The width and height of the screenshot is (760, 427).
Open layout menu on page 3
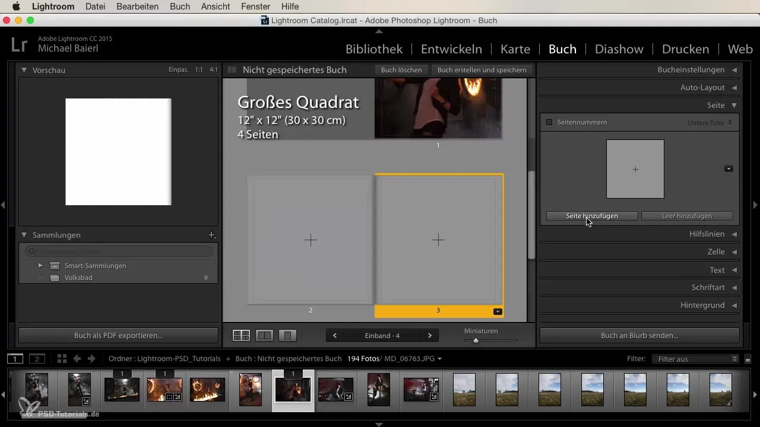498,311
